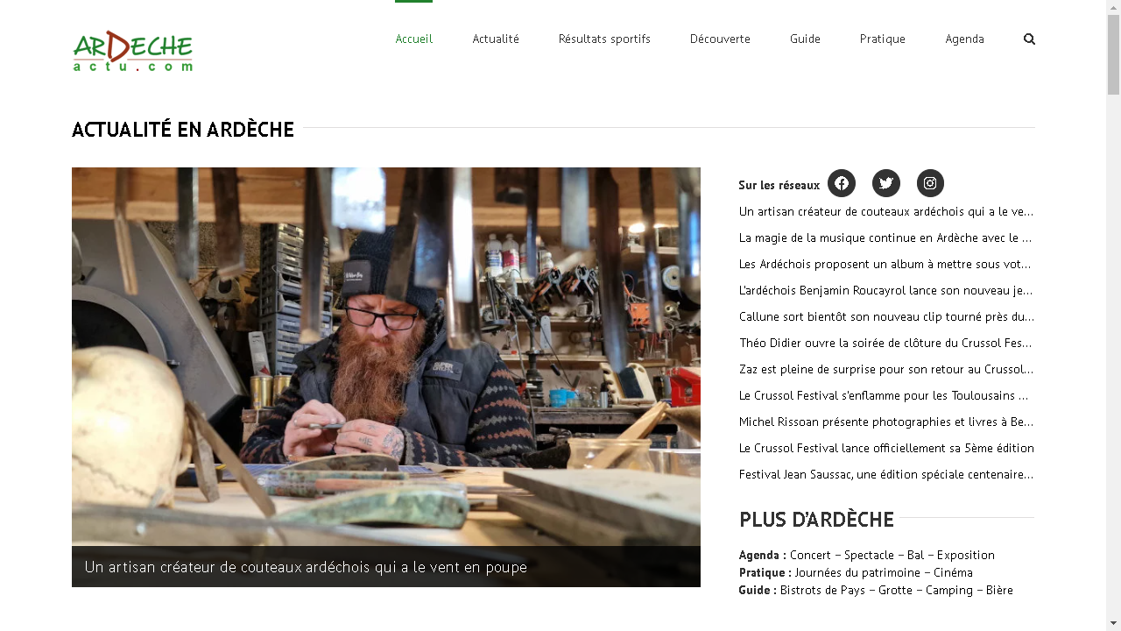Read Michel Rissoan photographies article
Image resolution: width=1121 pixels, height=631 pixels.
(x=886, y=422)
